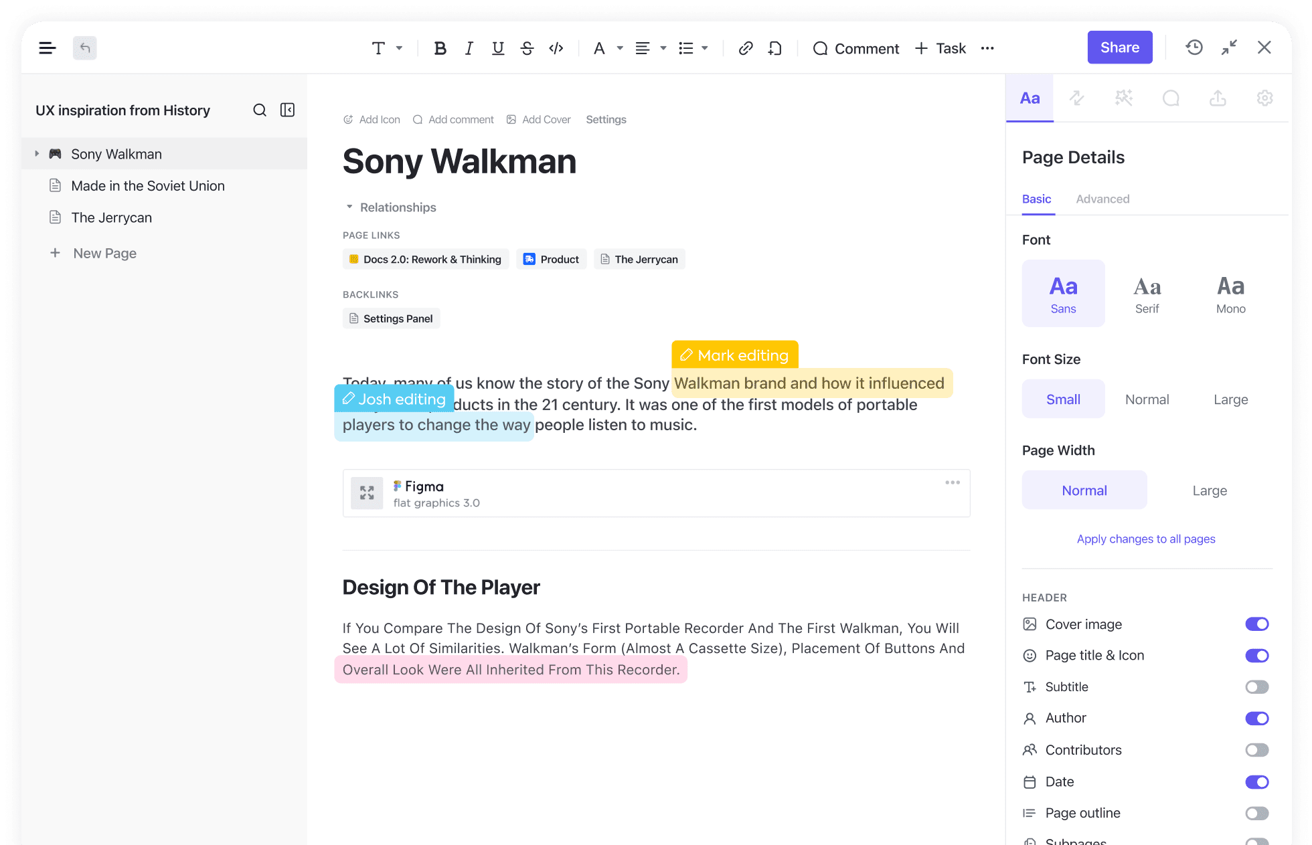This screenshot has height=845, width=1312.
Task: Click the Figma embed thumbnail
Action: coord(367,492)
